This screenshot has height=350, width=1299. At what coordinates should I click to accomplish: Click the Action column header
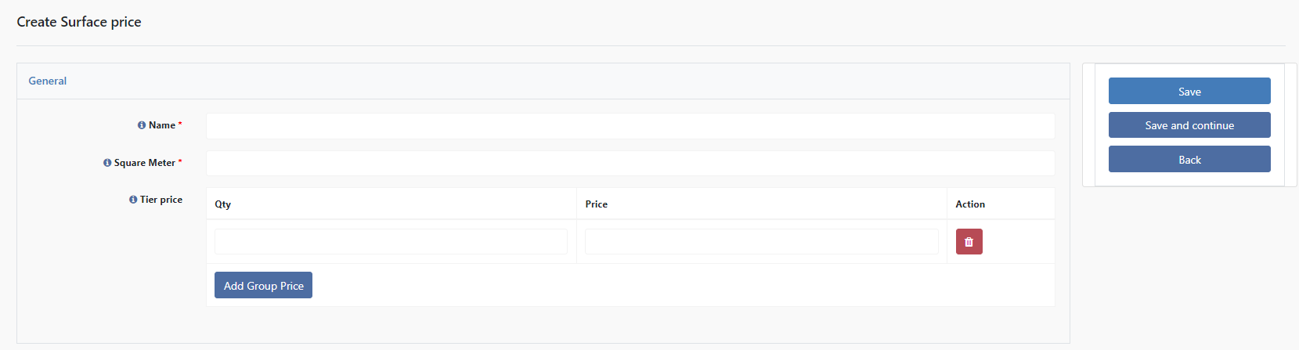970,204
